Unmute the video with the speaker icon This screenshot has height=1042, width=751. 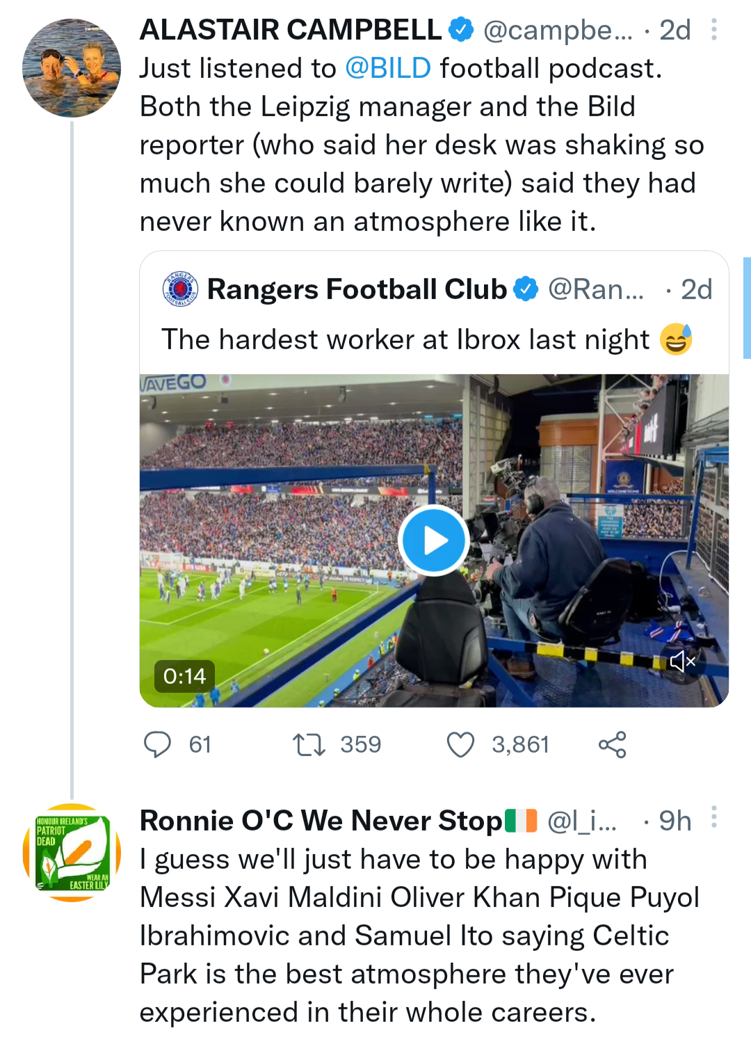pos(682,662)
